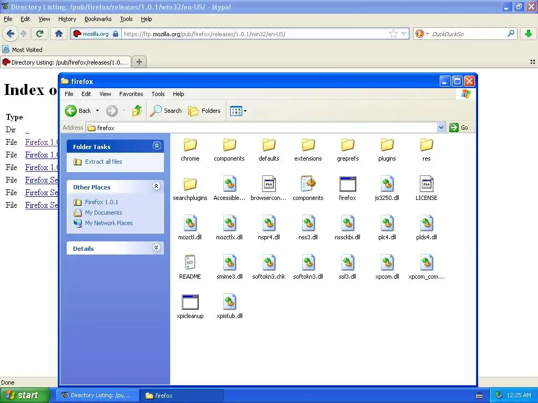The height and width of the screenshot is (403, 538).
Task: Click the DuckDuckGo search field
Action: pos(469,34)
